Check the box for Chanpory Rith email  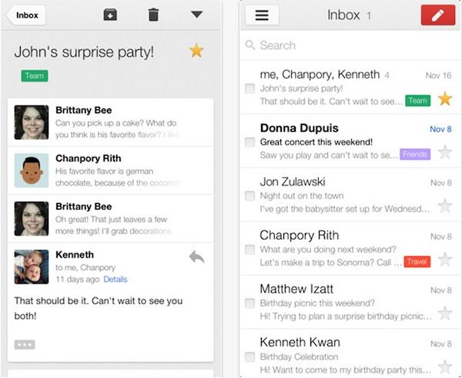249,249
